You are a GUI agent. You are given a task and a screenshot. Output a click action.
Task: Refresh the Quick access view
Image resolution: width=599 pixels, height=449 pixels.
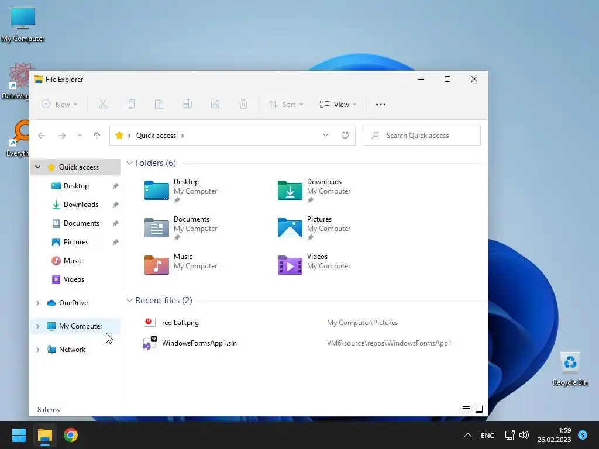[345, 135]
